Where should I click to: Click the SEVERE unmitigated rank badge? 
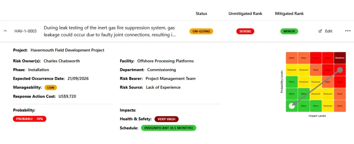pyautogui.click(x=245, y=31)
